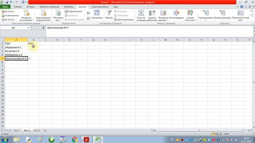This screenshot has height=143, width=255.
Task: Switch to sheet Лист3
Action: [37, 130]
